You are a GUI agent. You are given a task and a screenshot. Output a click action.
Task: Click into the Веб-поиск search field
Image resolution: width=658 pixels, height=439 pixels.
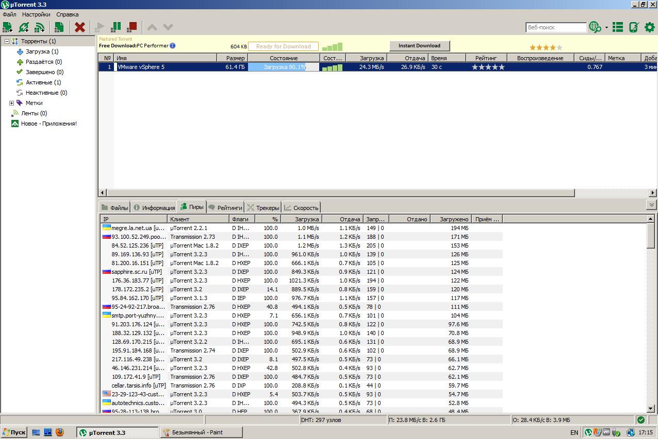click(556, 27)
